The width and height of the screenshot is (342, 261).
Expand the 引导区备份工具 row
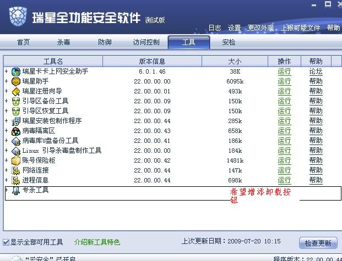[x=7, y=101]
